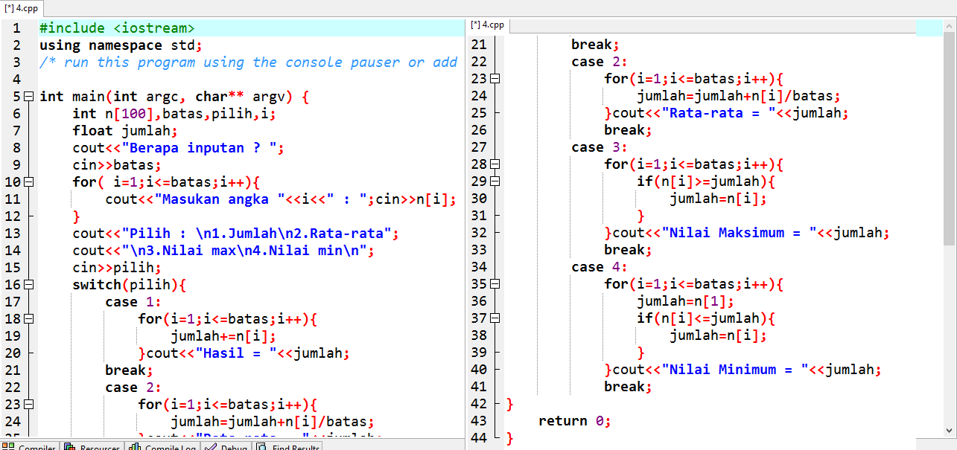Collapse the case 3 loop fold at line 28

point(493,164)
